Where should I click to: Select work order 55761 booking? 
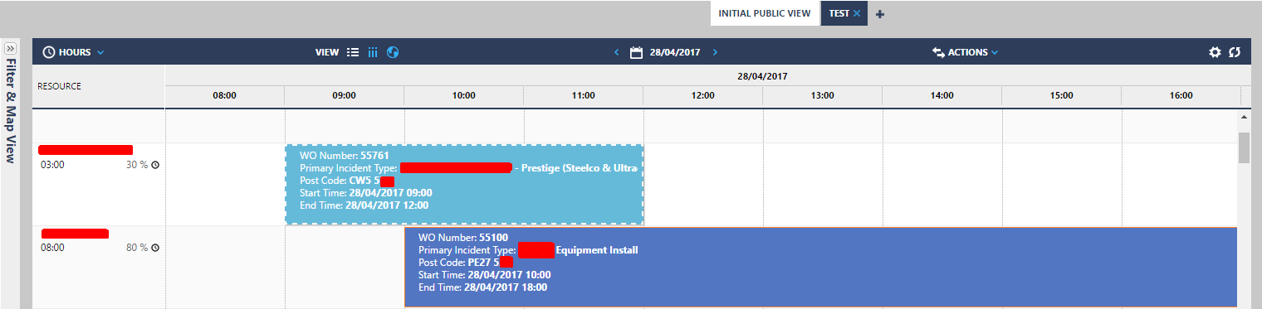click(465, 185)
